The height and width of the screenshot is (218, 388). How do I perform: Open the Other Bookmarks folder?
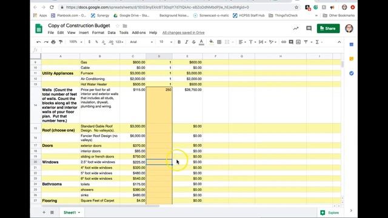[x=338, y=15]
